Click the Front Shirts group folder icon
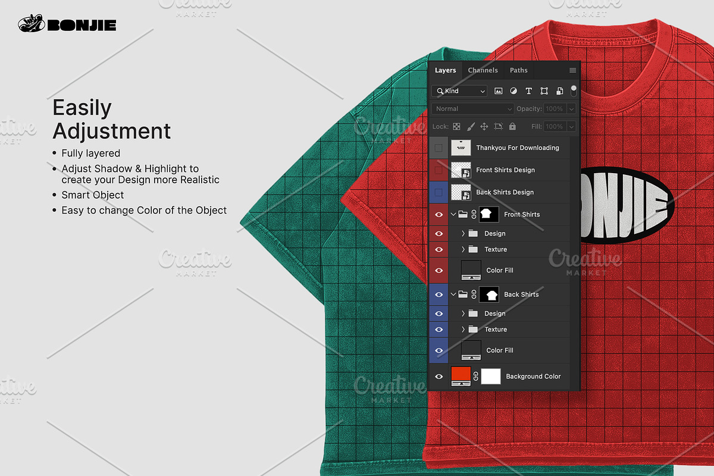Viewport: 714px width, 476px height. pos(463,214)
